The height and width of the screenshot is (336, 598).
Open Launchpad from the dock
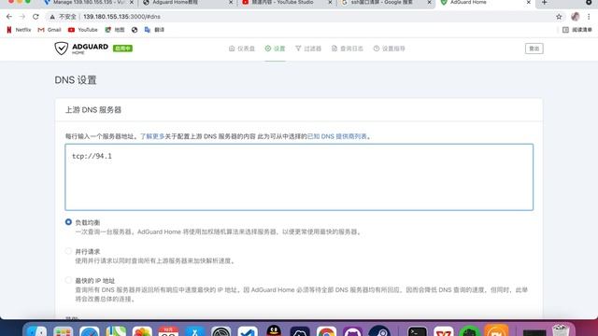pyautogui.click(x=63, y=330)
